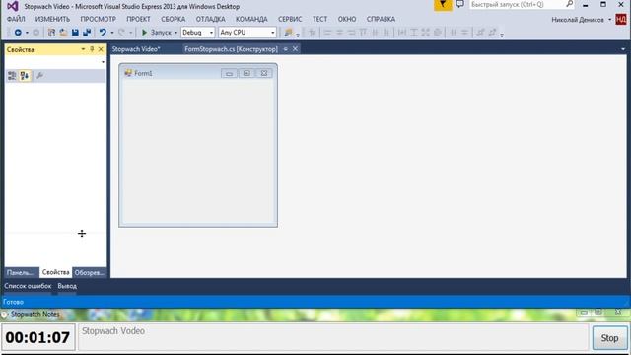
Task: Click the Align Lefts layout icon
Action: coord(327,33)
